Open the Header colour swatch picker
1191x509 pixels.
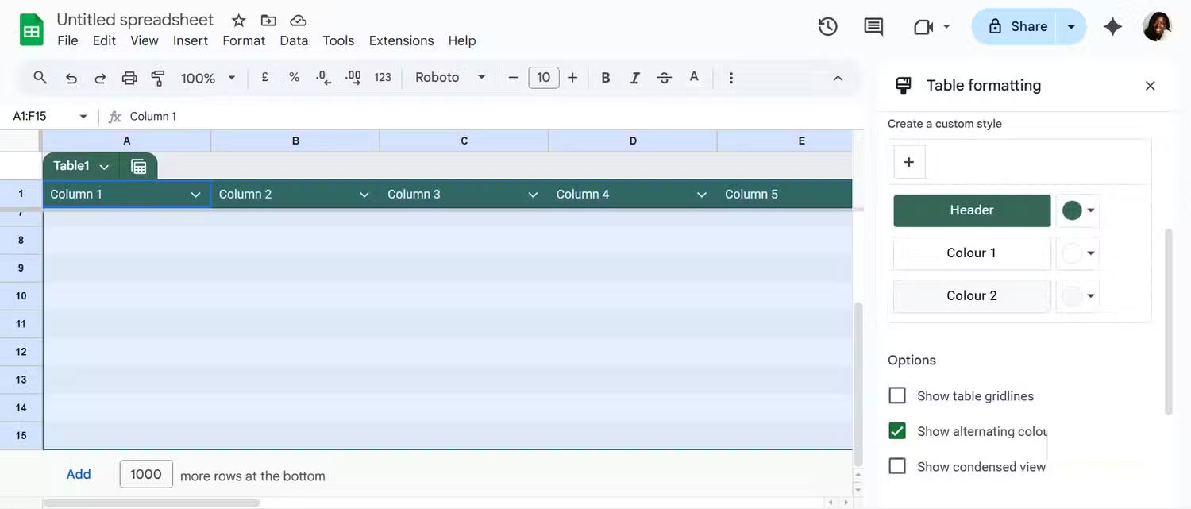coord(1077,210)
